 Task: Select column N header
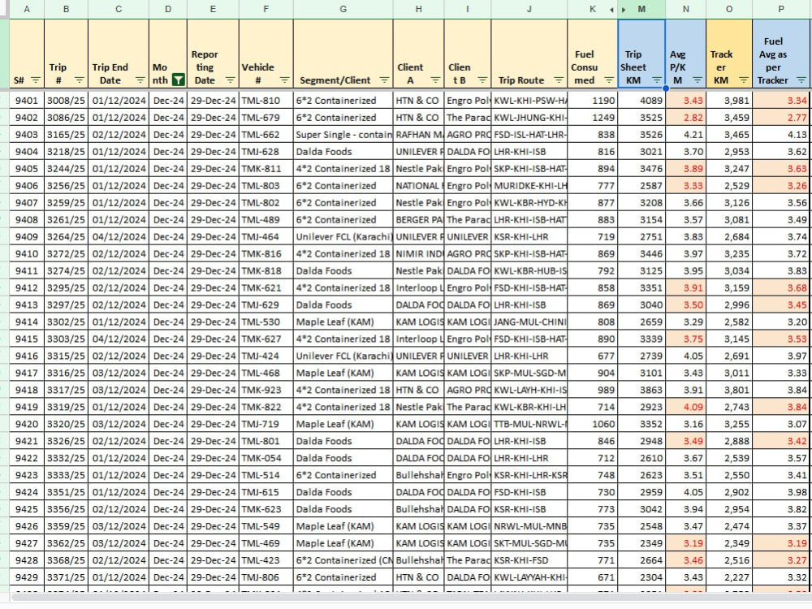[686, 9]
